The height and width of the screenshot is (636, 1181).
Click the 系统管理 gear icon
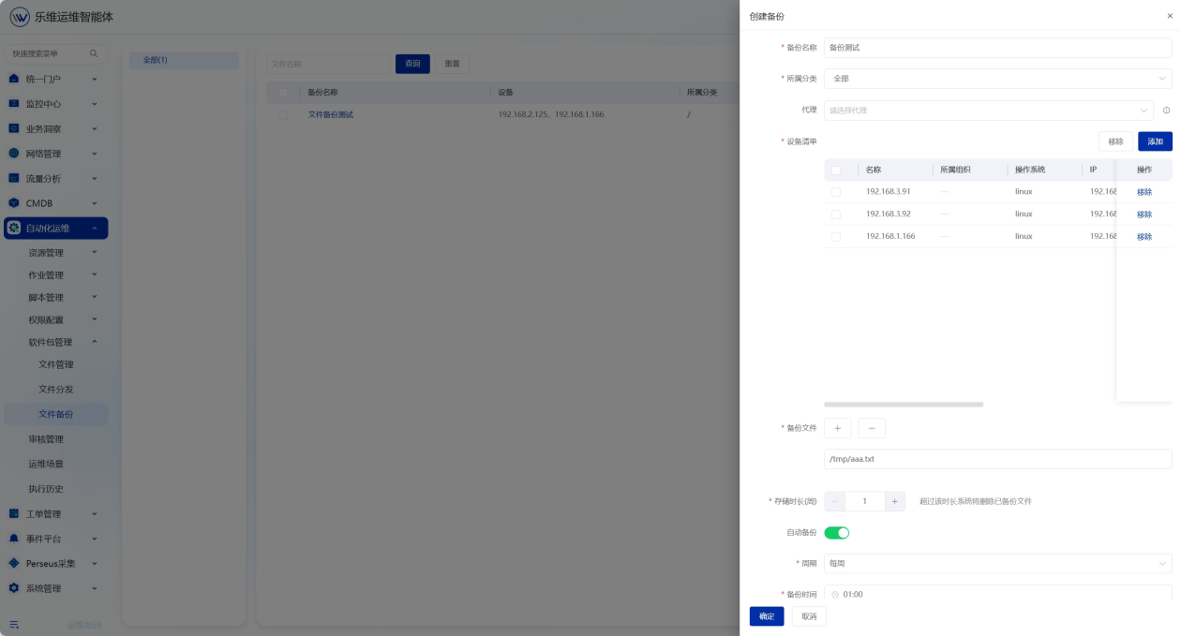pos(14,588)
